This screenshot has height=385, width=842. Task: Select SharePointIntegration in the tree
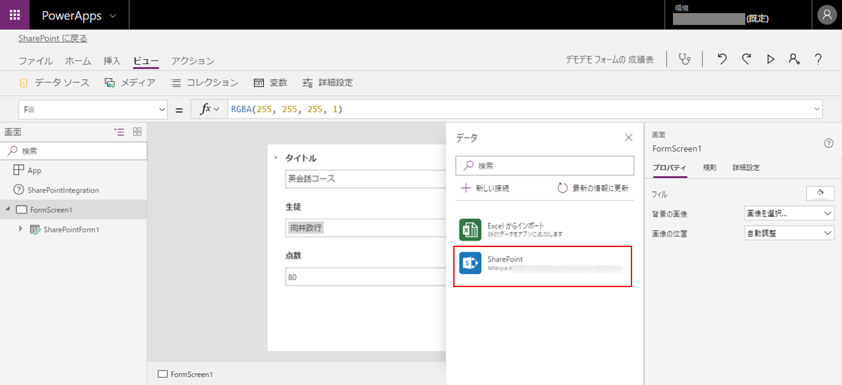click(63, 190)
